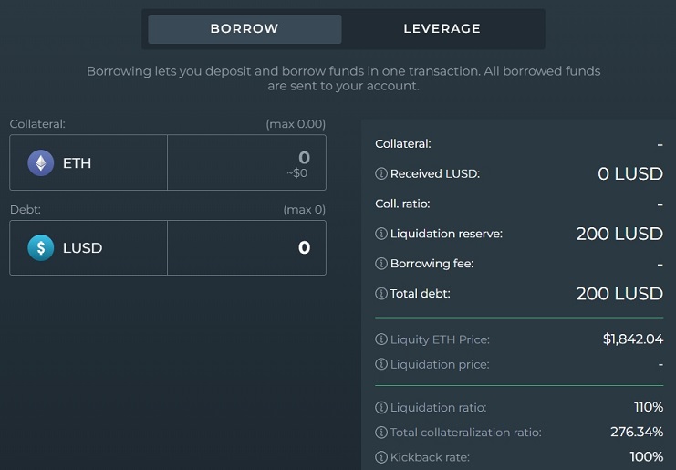The height and width of the screenshot is (470, 676).
Task: Click the debt max 0 link
Action: click(x=304, y=209)
